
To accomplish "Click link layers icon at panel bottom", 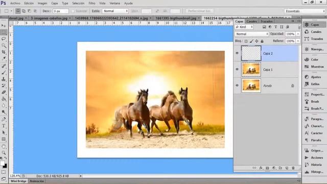I will click(254, 168).
